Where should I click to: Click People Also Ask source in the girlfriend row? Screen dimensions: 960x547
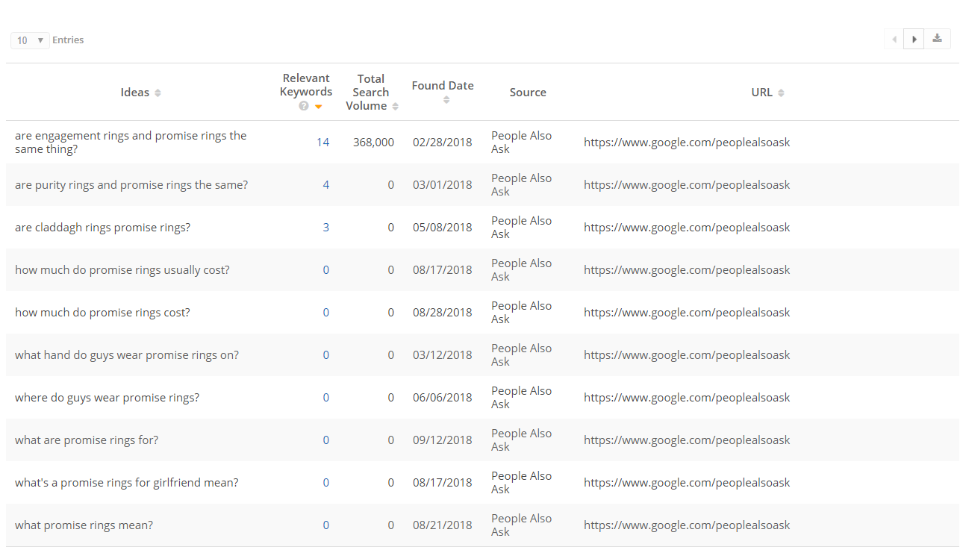pos(522,482)
